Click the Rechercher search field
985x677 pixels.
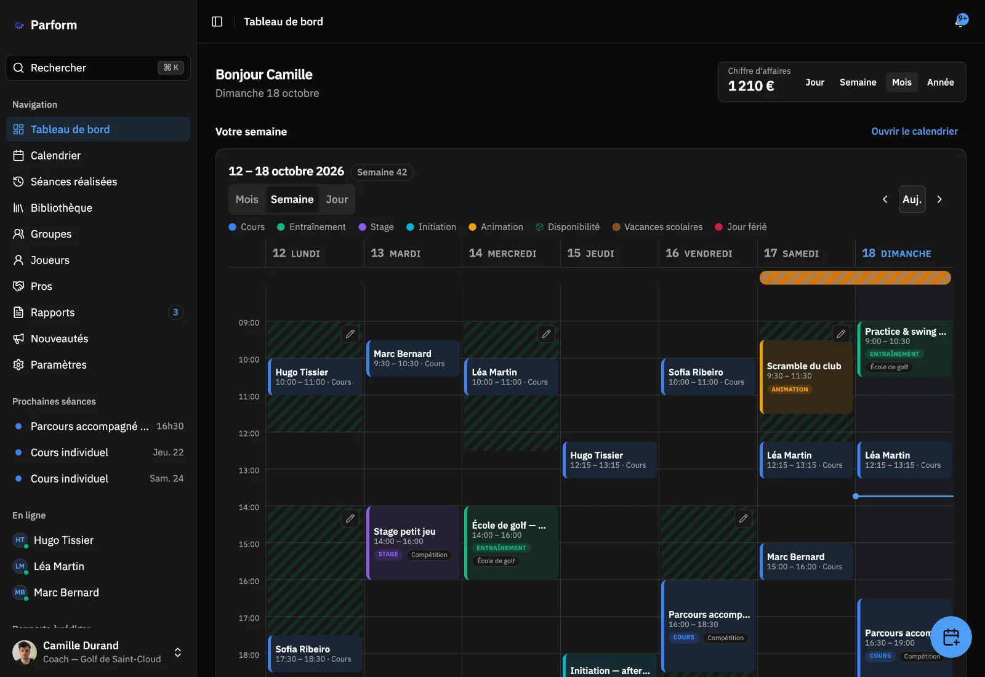(98, 68)
